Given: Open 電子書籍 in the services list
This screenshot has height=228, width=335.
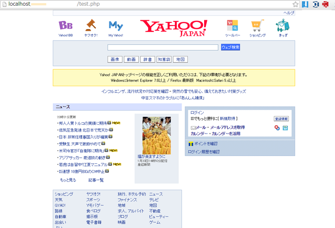Looking at the screenshot, I should (94, 222).
